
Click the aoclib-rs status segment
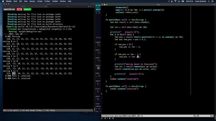(x=9, y=9)
